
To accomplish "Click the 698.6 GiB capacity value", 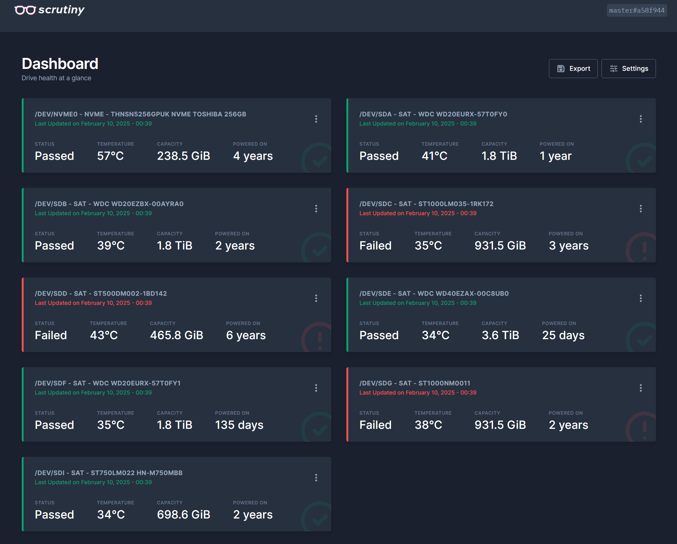I will tap(183, 515).
